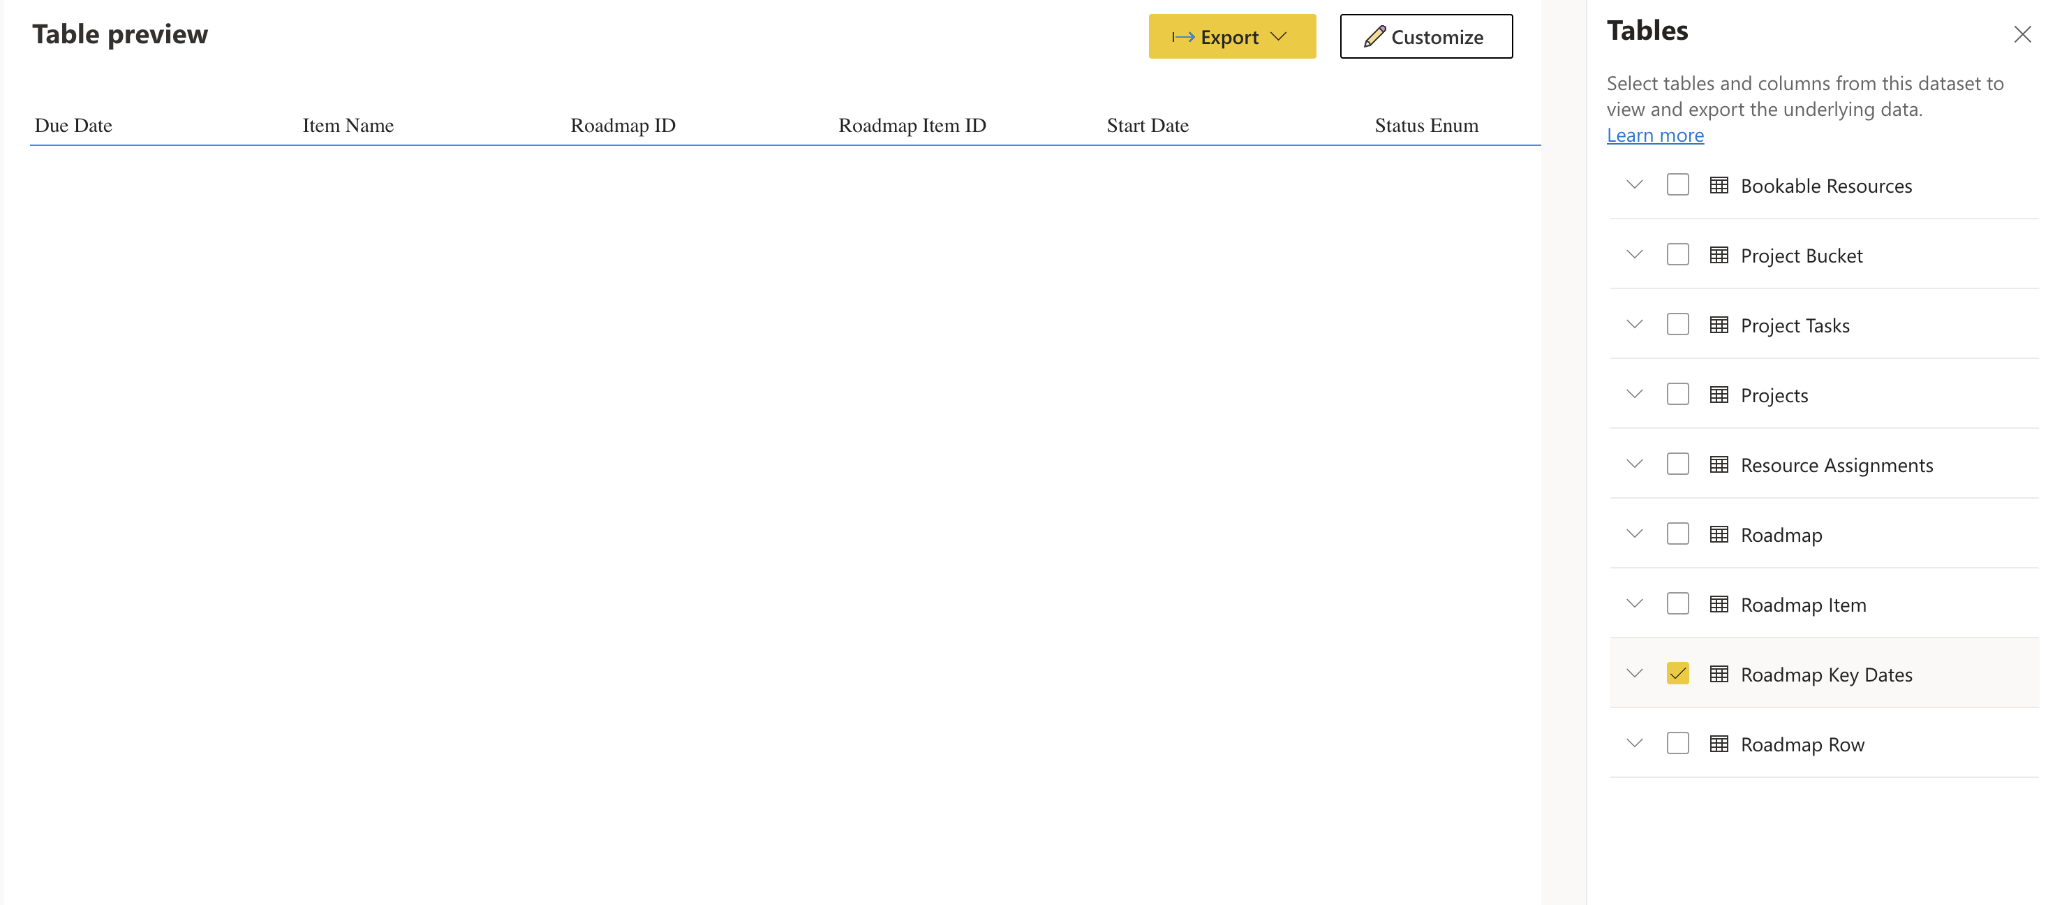Expand the Roadmap Item chevron
This screenshot has height=905, width=2055.
click(1634, 604)
